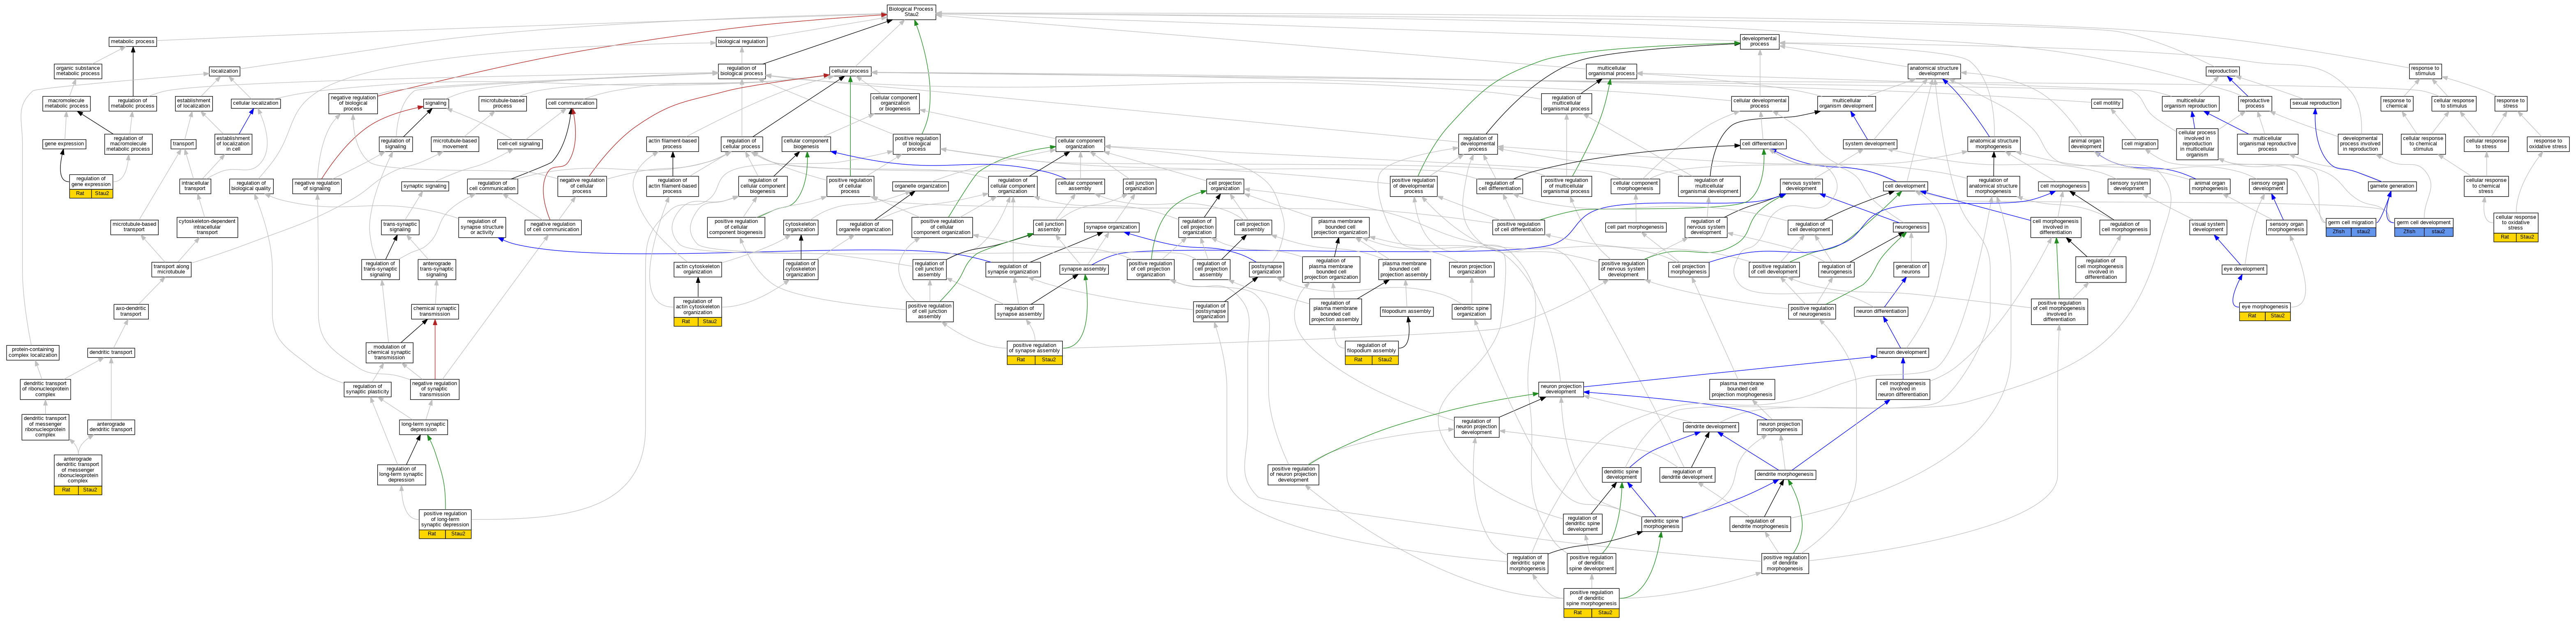2576x622 pixels.
Task: Click the 'biological regulation' node
Action: pyautogui.click(x=741, y=42)
